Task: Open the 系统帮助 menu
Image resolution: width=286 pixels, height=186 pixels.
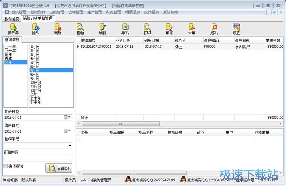Action: coord(170,12)
